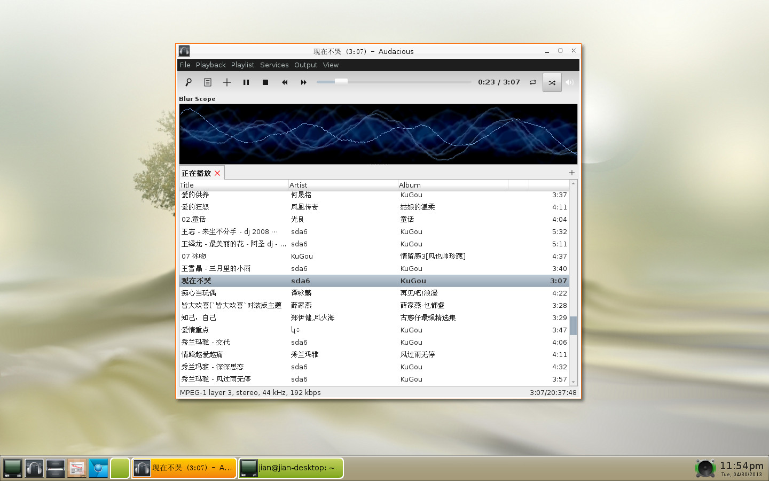Open the File menu
769x481 pixels.
pyautogui.click(x=185, y=65)
